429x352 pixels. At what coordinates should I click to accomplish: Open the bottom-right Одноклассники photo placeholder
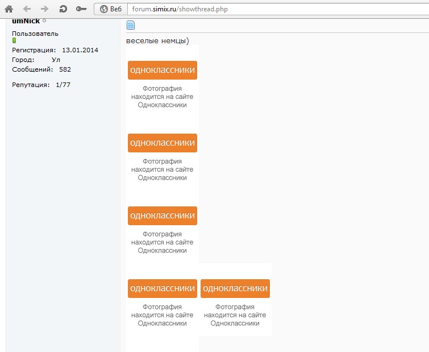click(235, 289)
